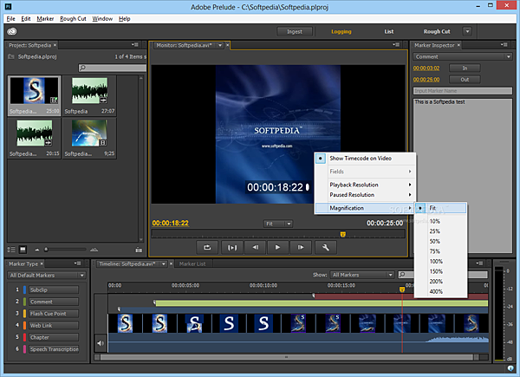Open the Marker menu
This screenshot has height=377, width=520.
click(45, 18)
